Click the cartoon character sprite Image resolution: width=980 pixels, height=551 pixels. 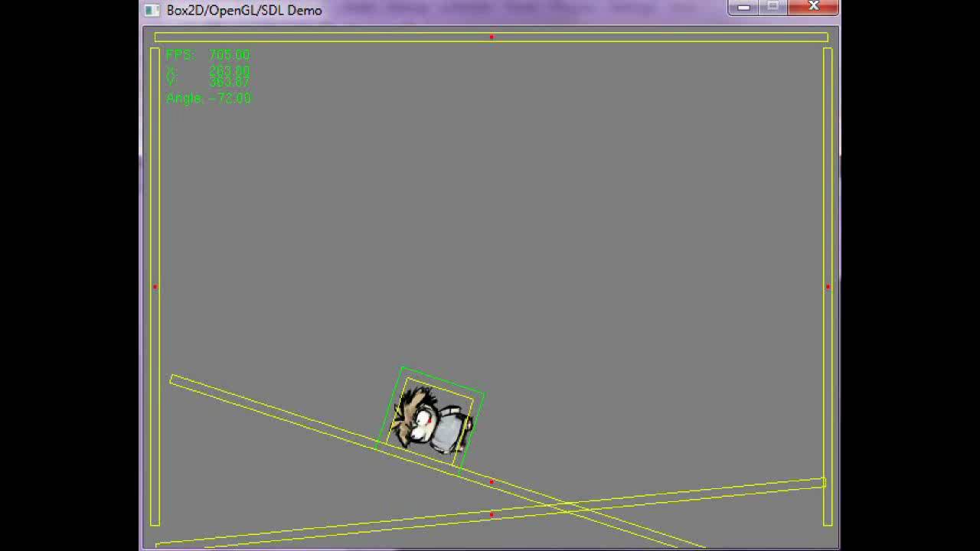[x=433, y=419]
